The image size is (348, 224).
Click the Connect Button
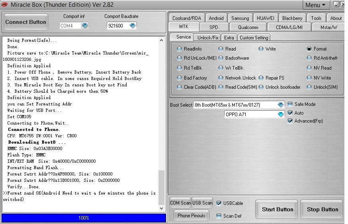(26, 22)
